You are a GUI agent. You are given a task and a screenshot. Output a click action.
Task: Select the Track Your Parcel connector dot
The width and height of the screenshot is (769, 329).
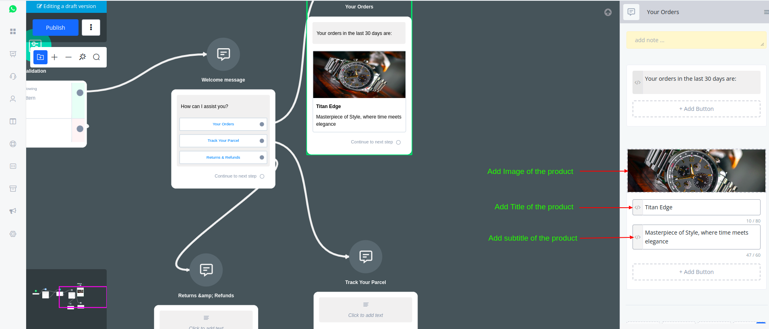point(262,141)
